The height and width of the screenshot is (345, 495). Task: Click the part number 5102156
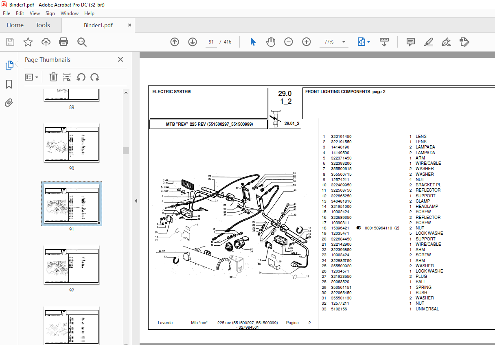(339, 309)
